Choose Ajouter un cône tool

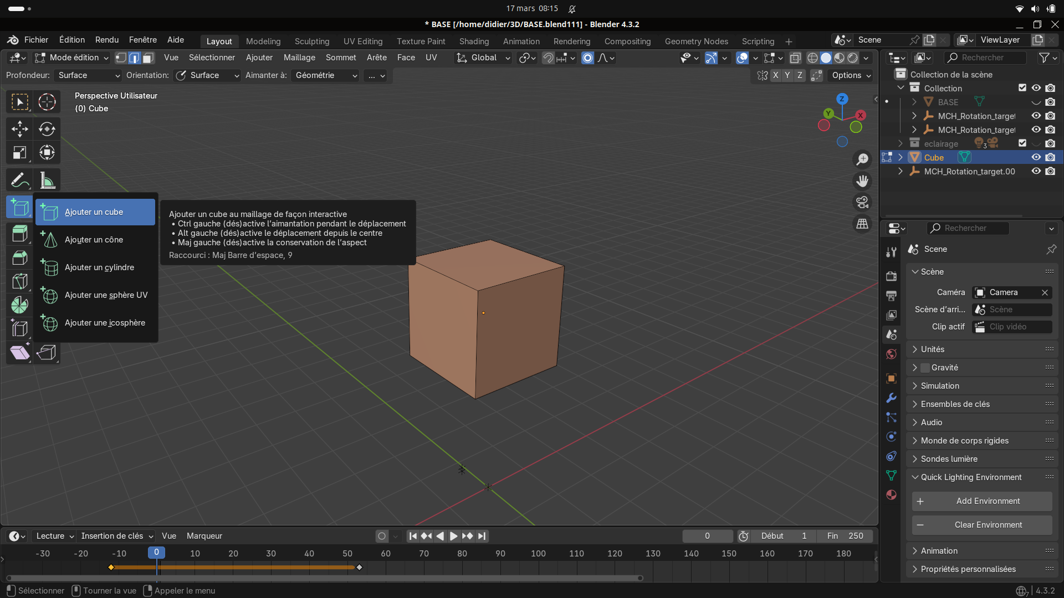(x=94, y=240)
